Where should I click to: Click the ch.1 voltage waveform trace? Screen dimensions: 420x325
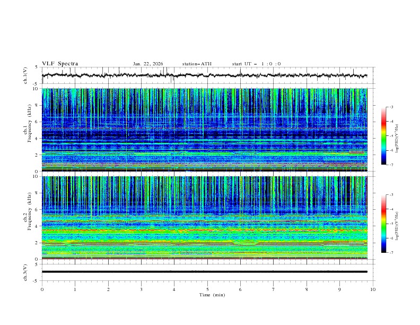tap(204, 75)
